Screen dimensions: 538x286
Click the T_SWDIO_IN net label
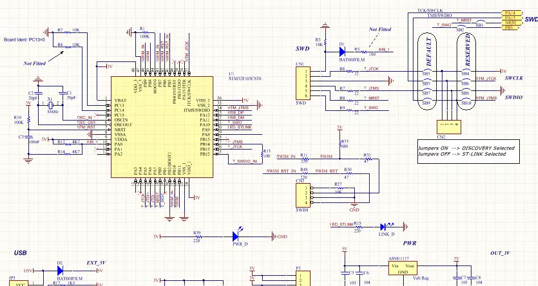pyautogui.click(x=245, y=161)
